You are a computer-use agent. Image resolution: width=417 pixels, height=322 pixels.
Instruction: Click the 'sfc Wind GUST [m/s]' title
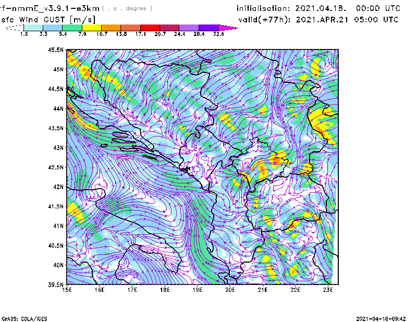pyautogui.click(x=48, y=20)
